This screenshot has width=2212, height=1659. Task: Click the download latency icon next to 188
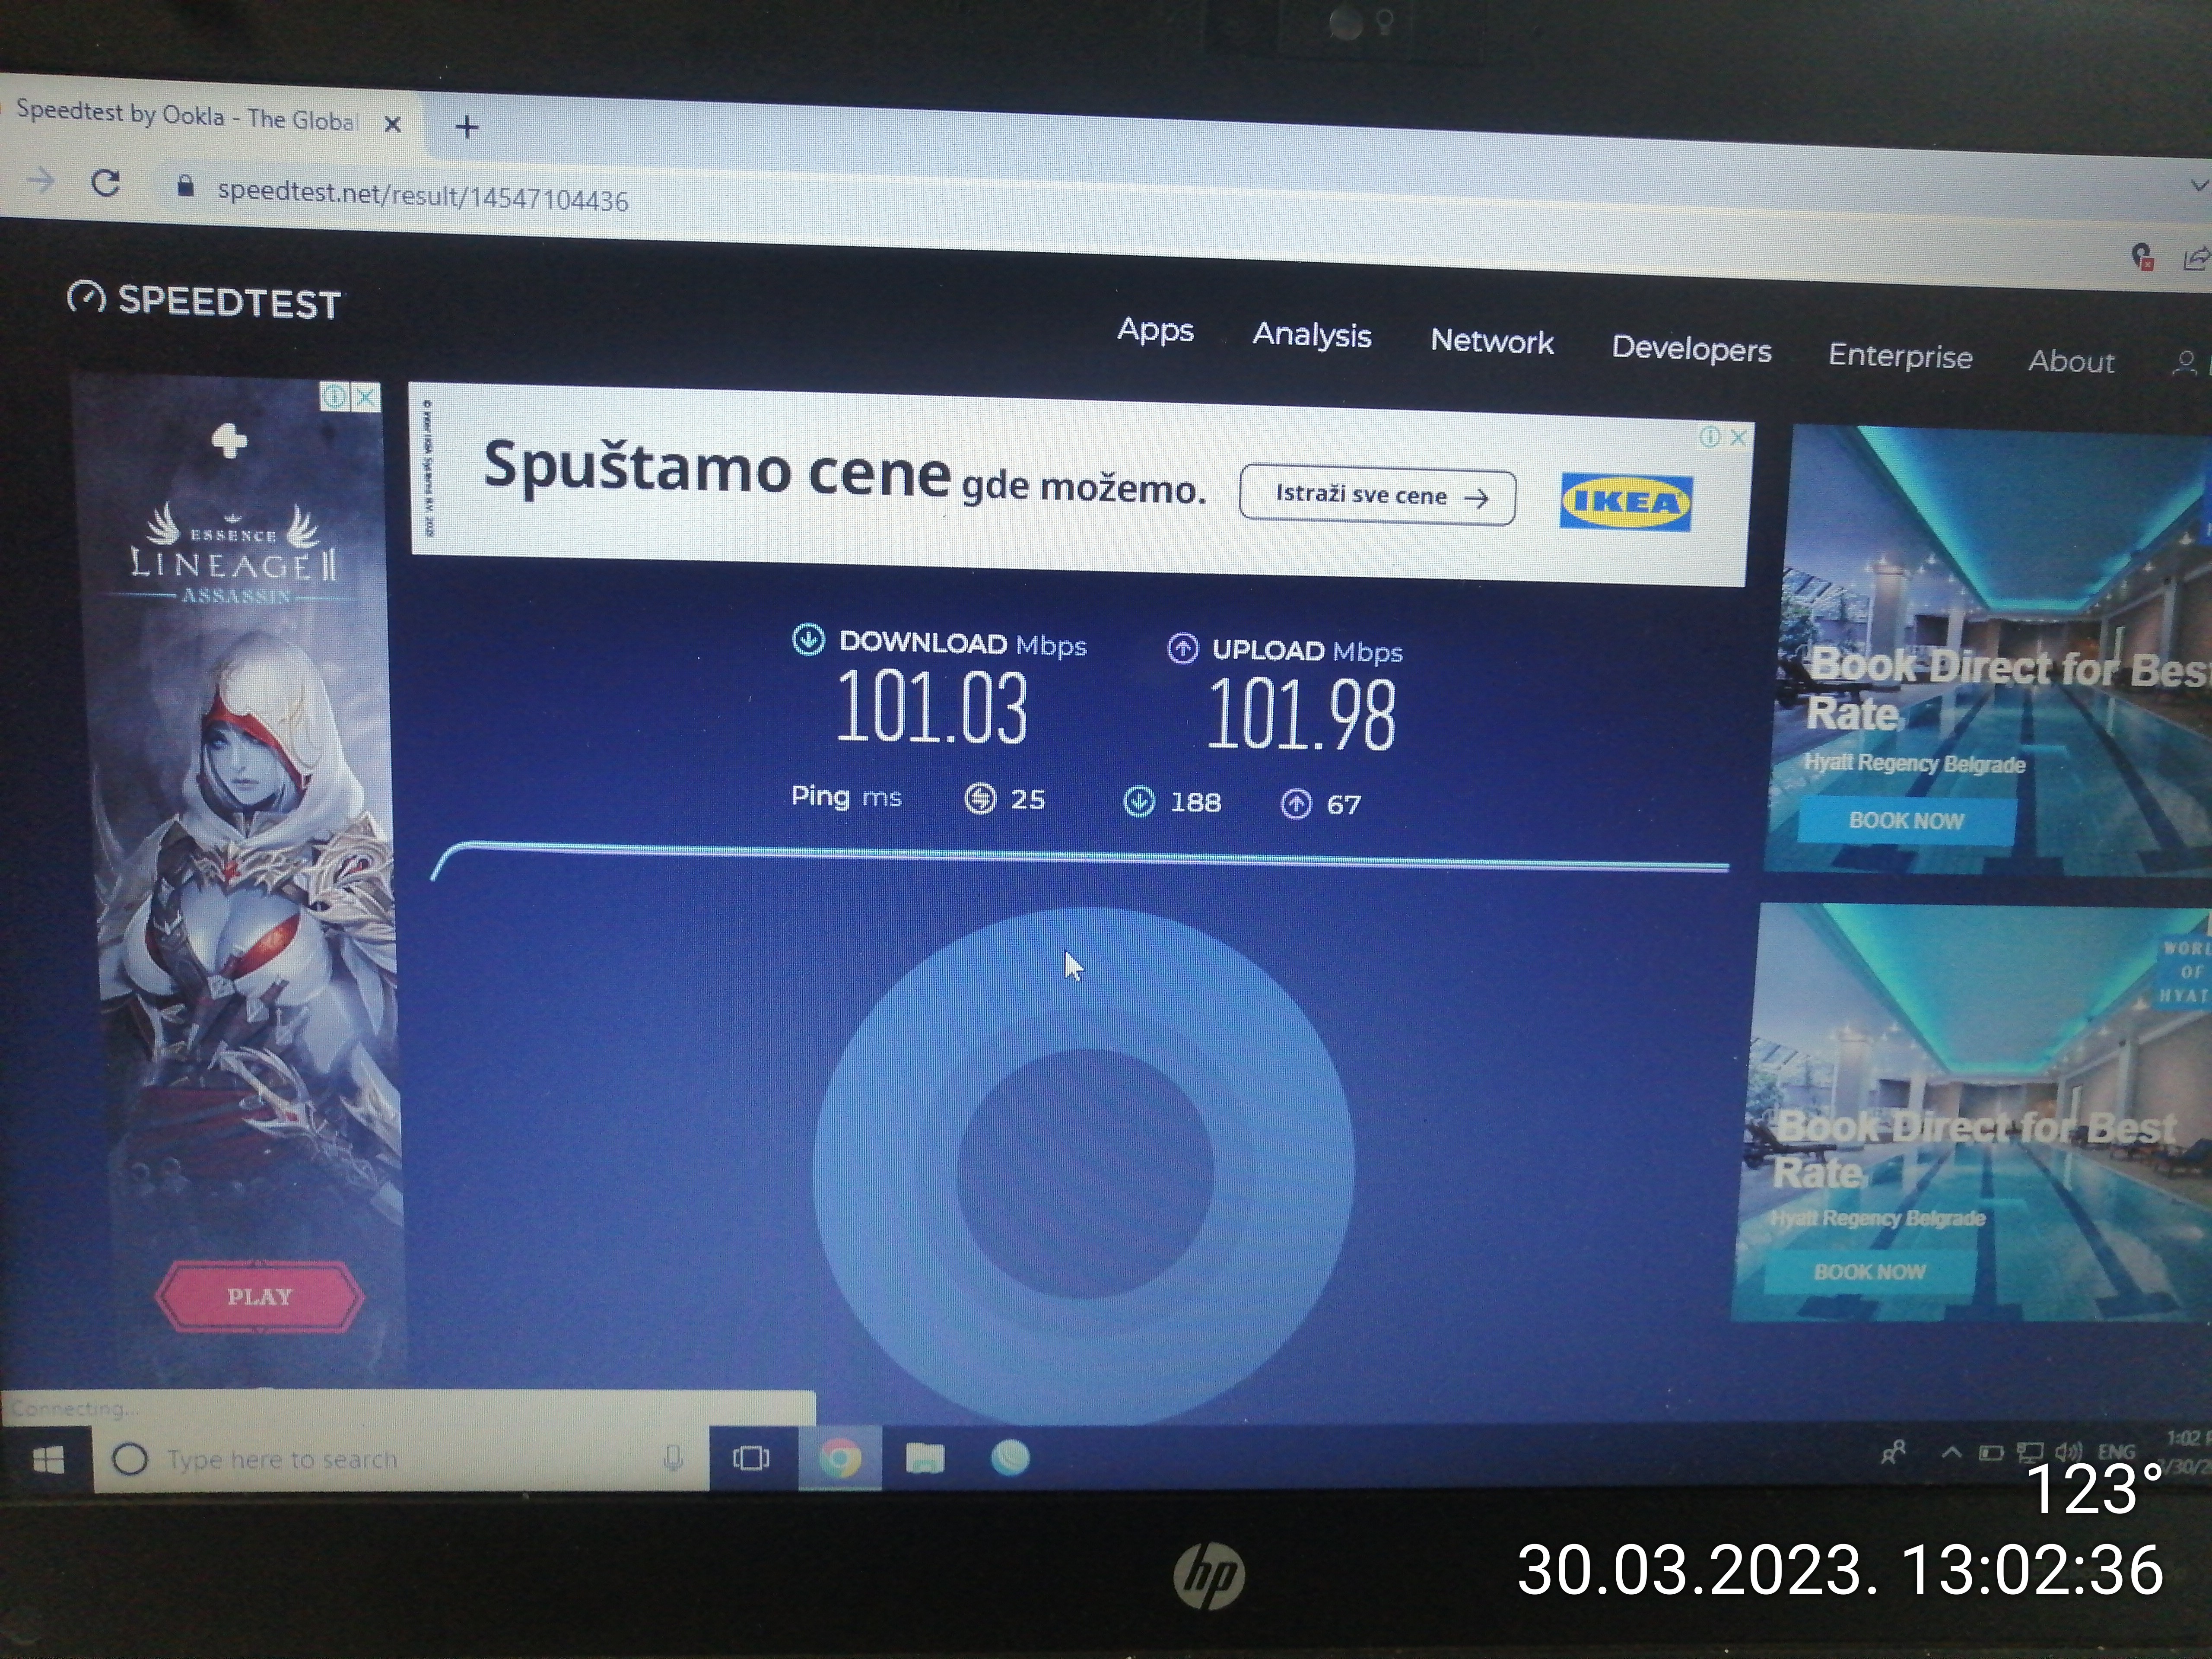coord(1139,801)
